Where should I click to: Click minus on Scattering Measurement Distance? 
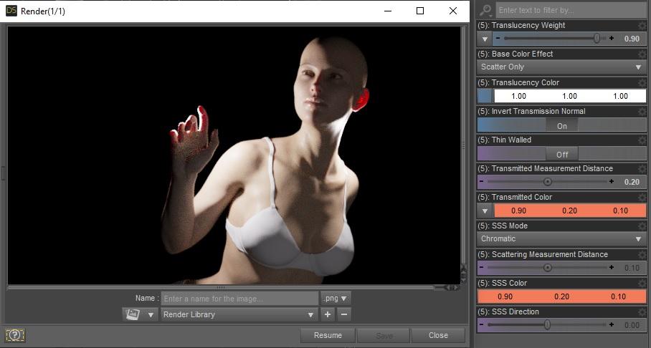coord(481,268)
